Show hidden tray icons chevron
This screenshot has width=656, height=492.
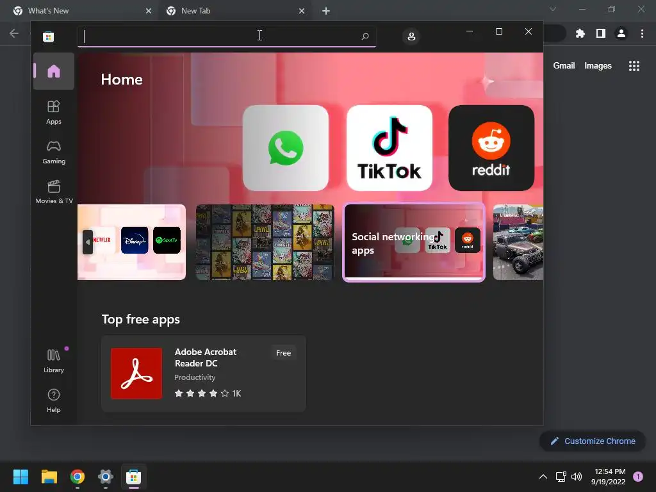click(x=543, y=477)
